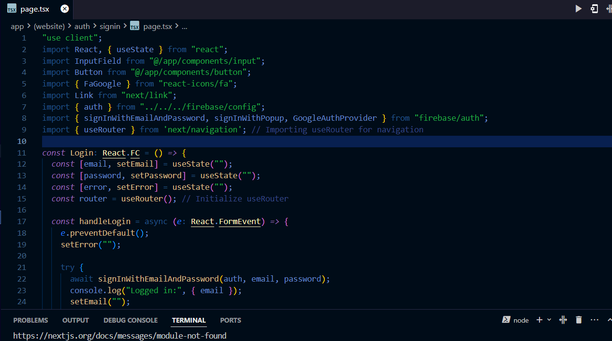The width and height of the screenshot is (612, 341).
Task: Click line number 16 in the gutter
Action: click(22, 210)
